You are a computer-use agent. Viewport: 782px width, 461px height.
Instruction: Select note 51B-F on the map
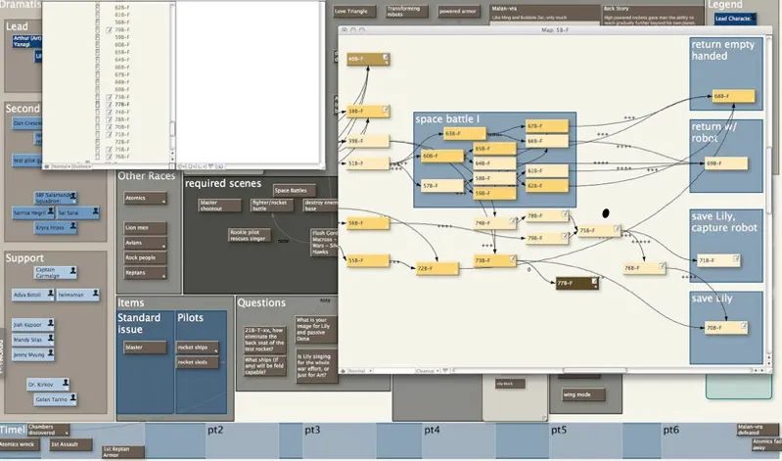[368, 163]
